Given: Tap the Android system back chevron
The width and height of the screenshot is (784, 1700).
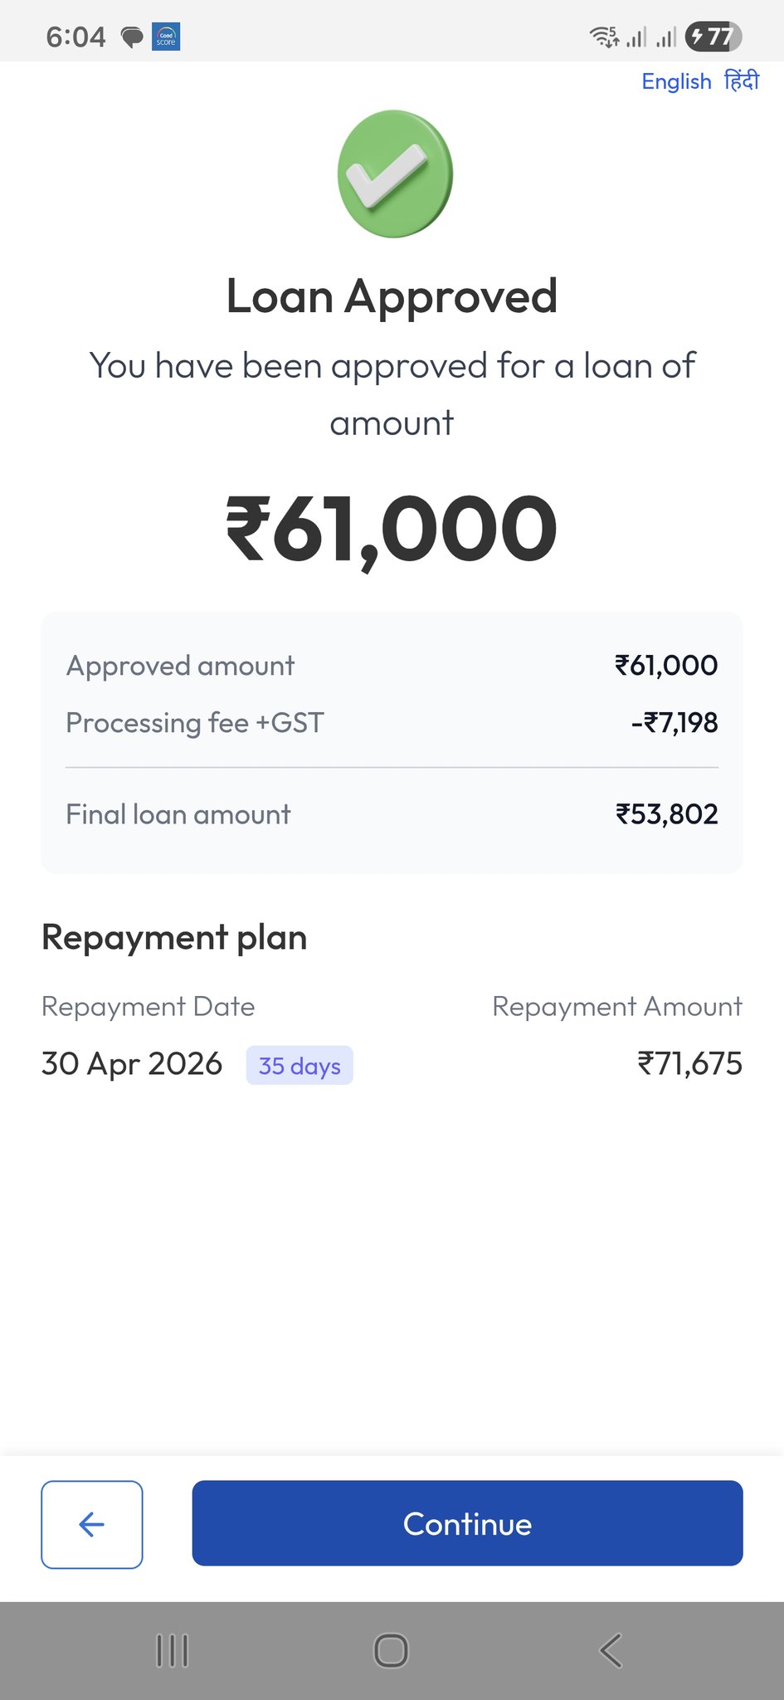Looking at the screenshot, I should click(x=611, y=1650).
